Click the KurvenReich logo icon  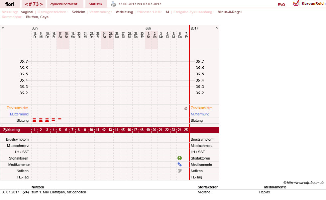click(x=296, y=3)
